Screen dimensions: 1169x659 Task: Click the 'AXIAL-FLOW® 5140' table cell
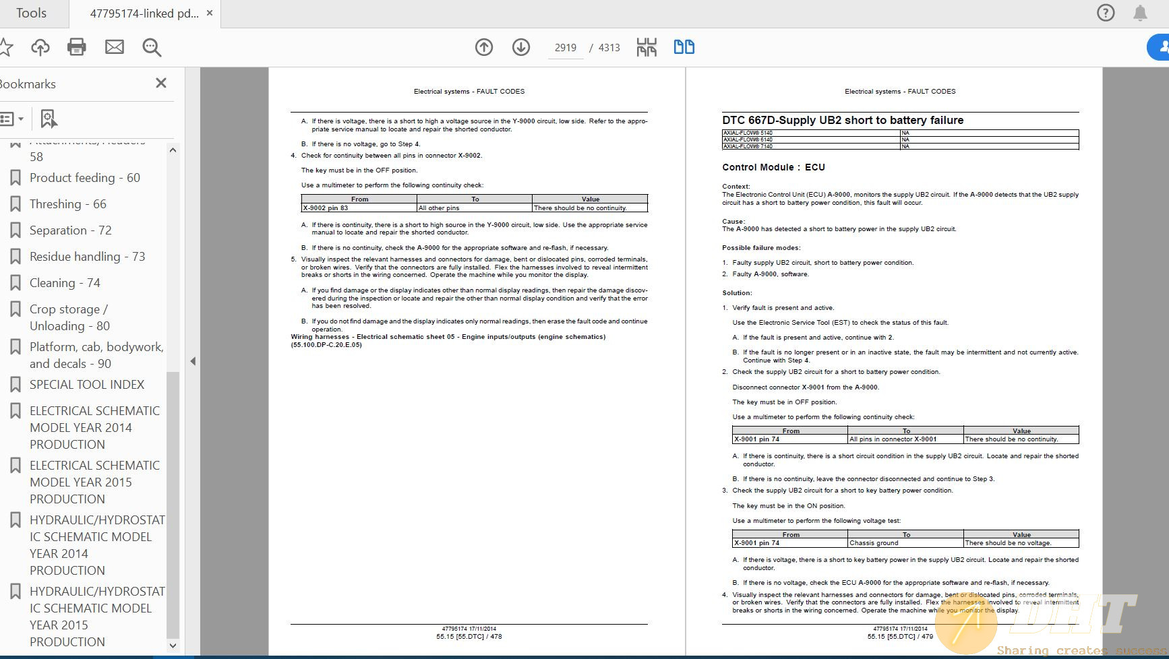click(811, 133)
